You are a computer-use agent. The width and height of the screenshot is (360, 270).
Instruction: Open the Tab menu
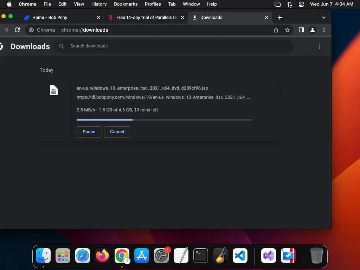click(172, 4)
